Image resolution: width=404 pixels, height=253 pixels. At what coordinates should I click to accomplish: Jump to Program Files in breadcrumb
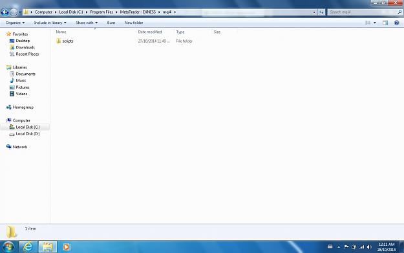[101, 12]
